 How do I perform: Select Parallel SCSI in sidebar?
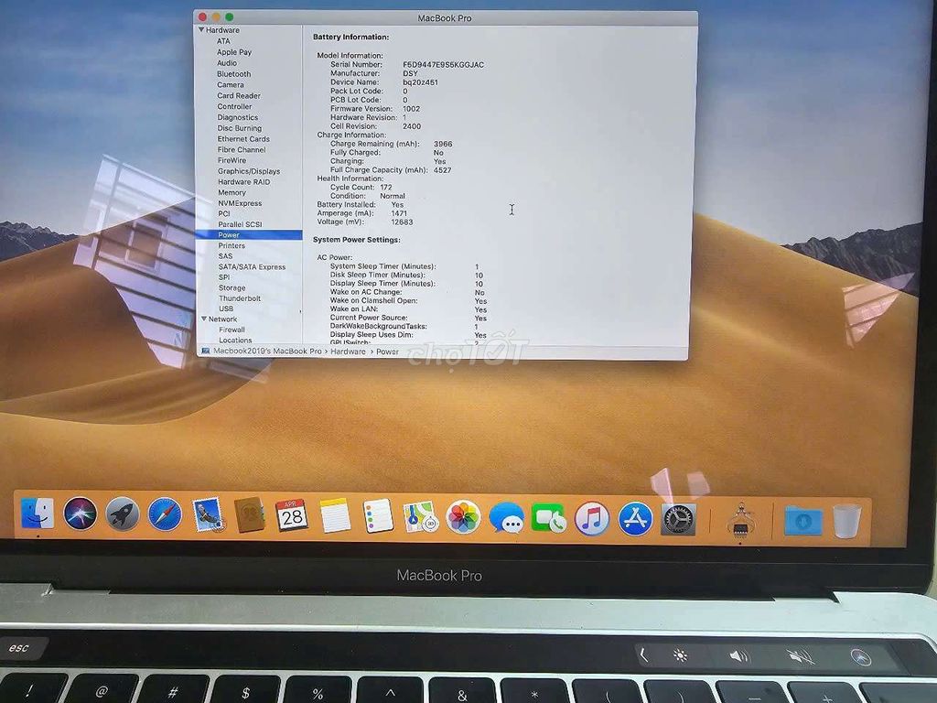pyautogui.click(x=240, y=224)
